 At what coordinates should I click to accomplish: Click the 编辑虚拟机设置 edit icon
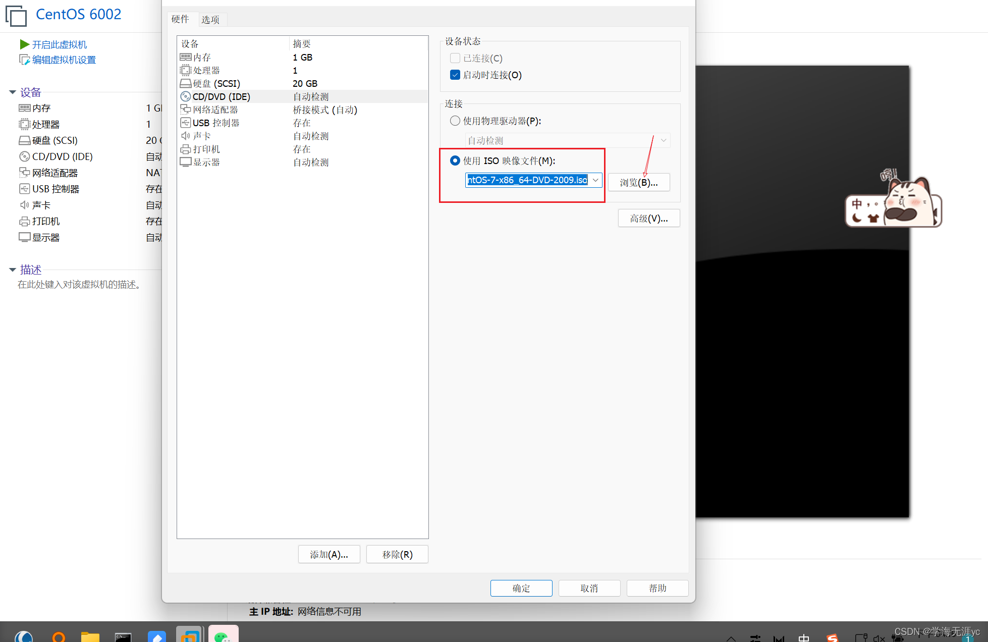coord(24,60)
